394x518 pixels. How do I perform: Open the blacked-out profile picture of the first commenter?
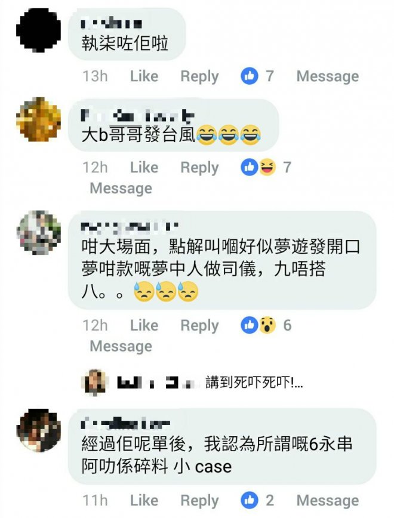pos(39,30)
